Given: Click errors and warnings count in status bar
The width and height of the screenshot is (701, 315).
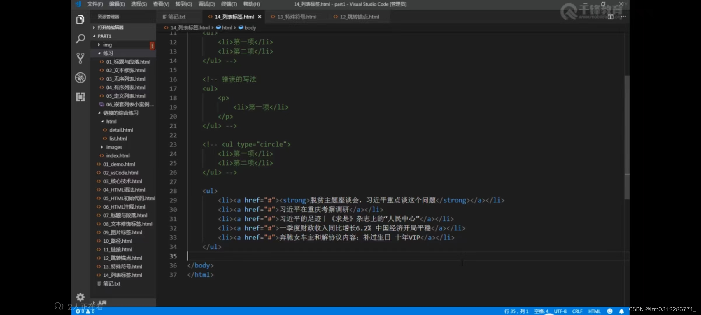Looking at the screenshot, I should [x=85, y=311].
